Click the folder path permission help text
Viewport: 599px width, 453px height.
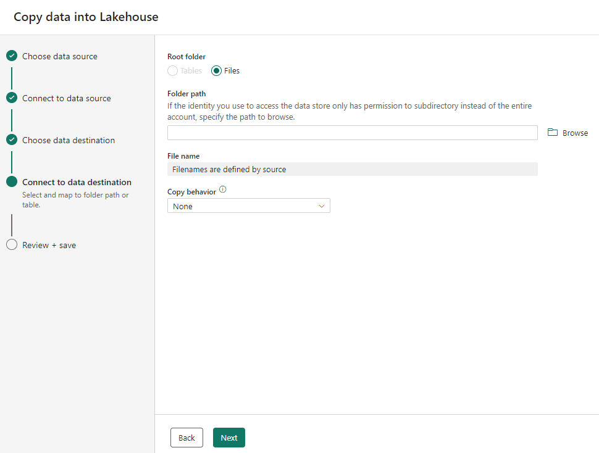coord(350,111)
